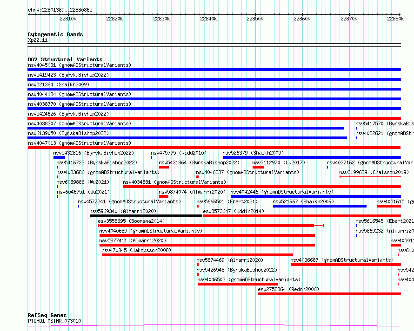Image resolution: width=414 pixels, height=331 pixels.
Task: Select the blue bar of nsv526379
Action: click(312, 157)
